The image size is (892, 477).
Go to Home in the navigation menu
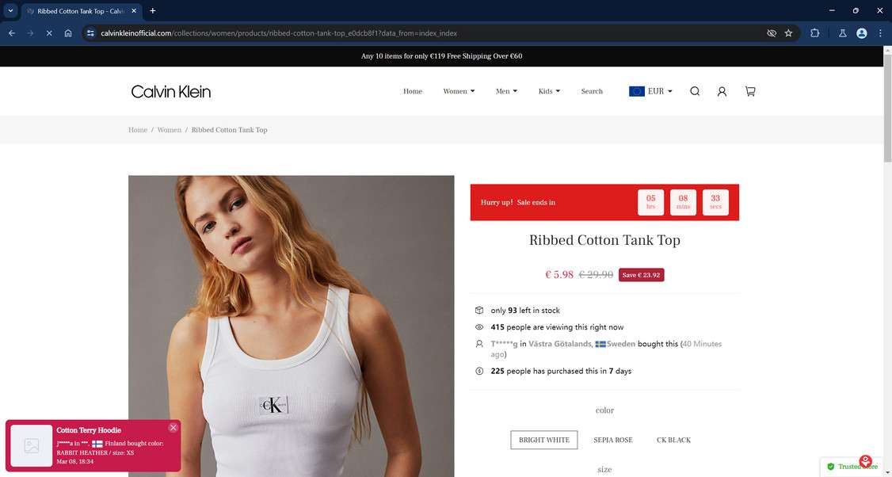pyautogui.click(x=413, y=91)
